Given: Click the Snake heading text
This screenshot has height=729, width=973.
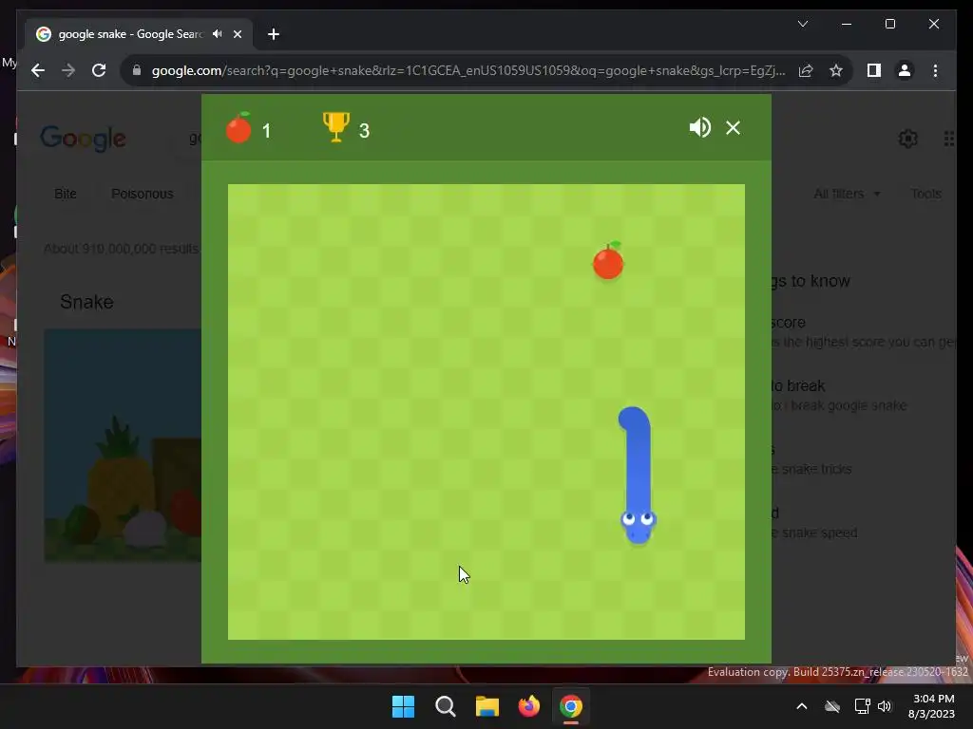Looking at the screenshot, I should 86,302.
